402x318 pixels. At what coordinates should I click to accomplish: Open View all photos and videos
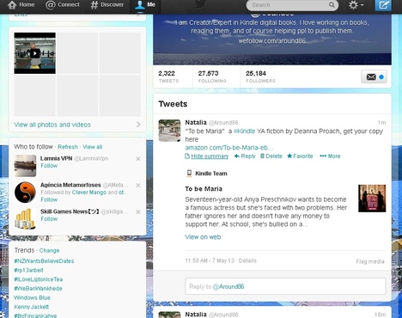(52, 125)
